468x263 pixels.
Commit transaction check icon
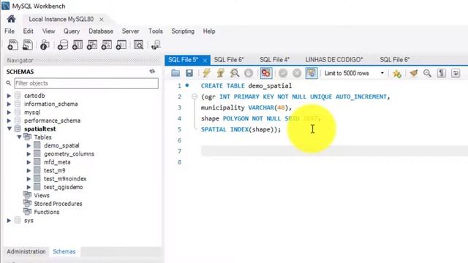pos(283,73)
